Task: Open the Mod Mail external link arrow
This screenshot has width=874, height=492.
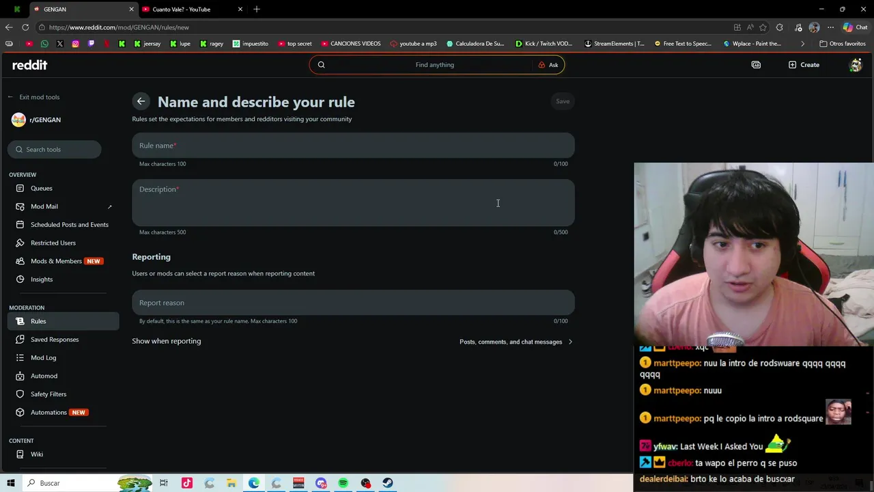Action: coord(109,206)
